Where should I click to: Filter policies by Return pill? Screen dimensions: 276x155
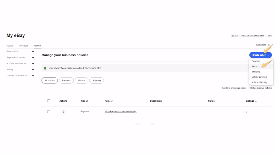(x=81, y=80)
